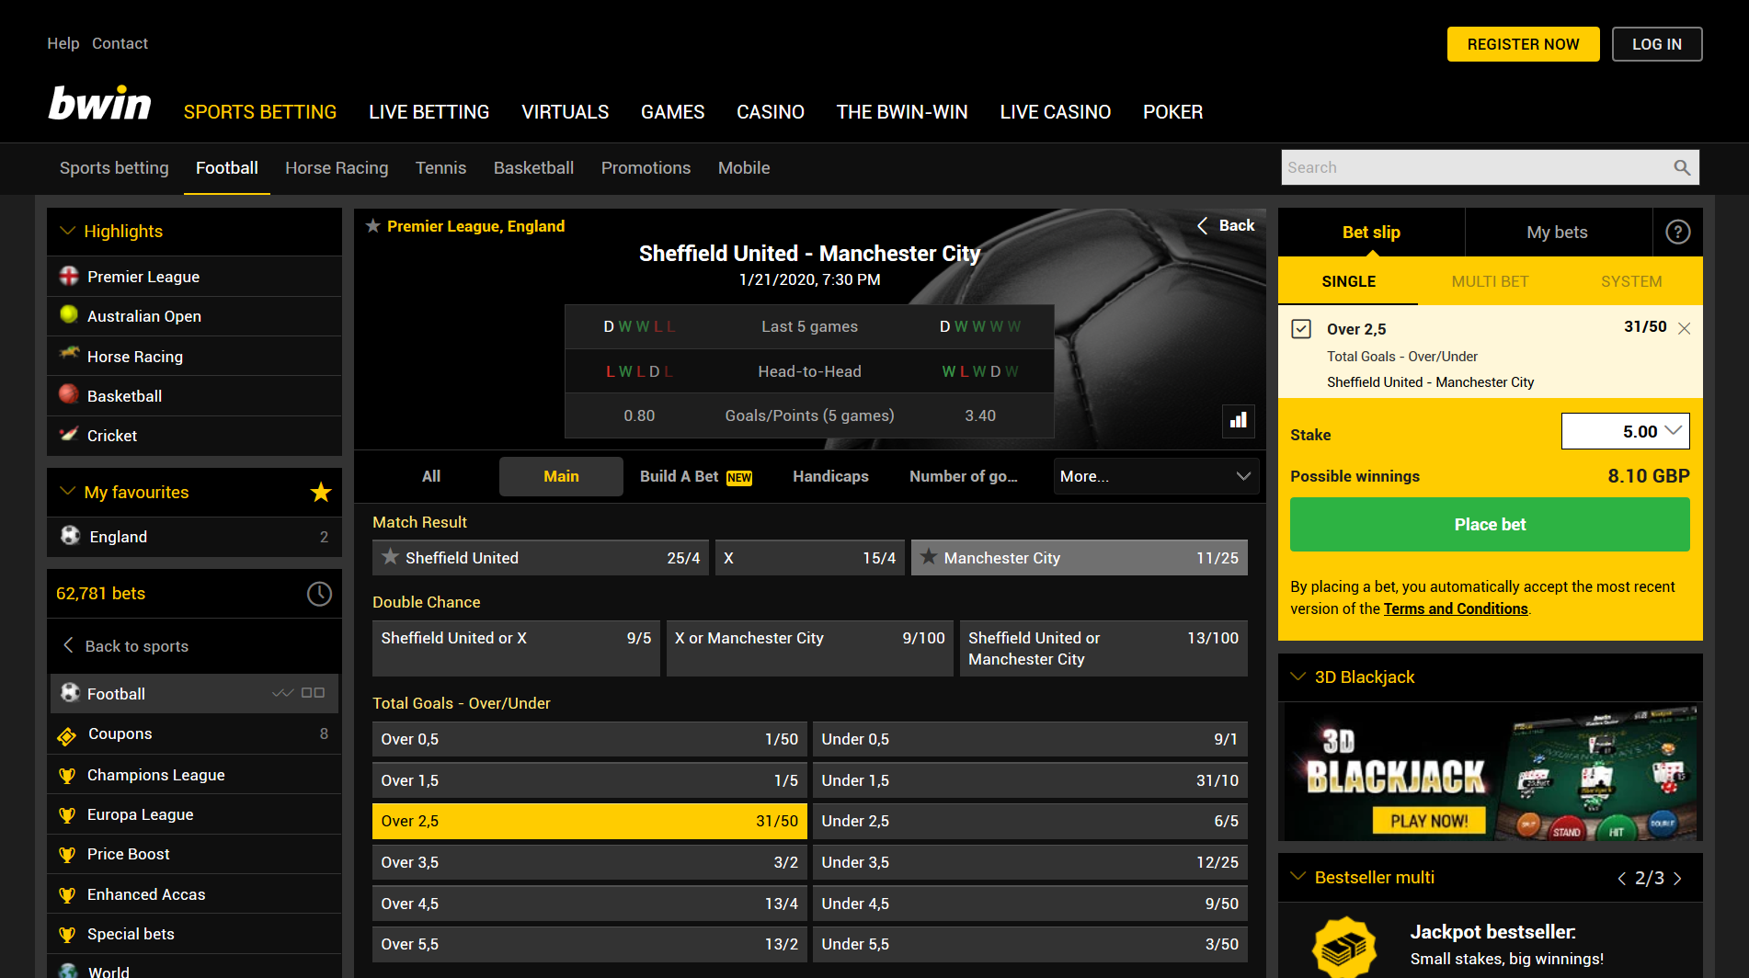Uncheck the Over 2,5 bet slip checkbox
The height and width of the screenshot is (978, 1749).
1301,329
